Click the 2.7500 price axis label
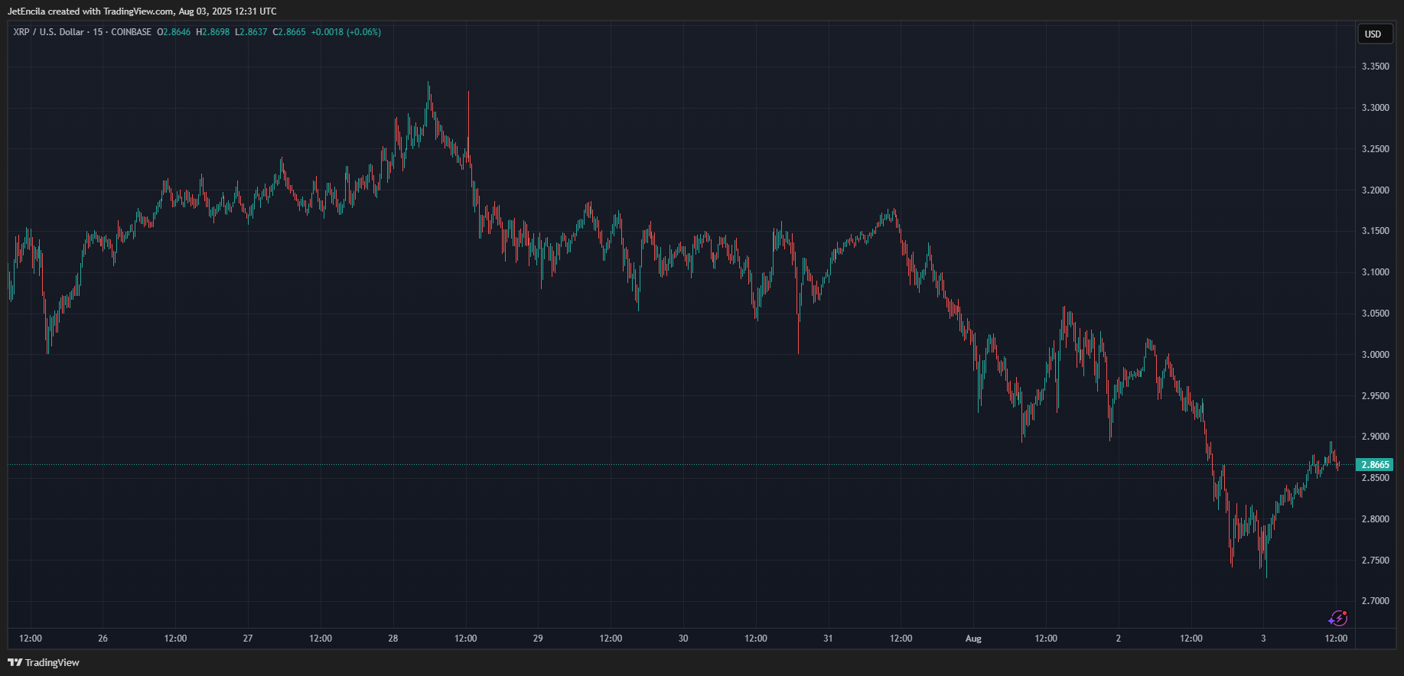This screenshot has height=676, width=1404. click(1375, 561)
